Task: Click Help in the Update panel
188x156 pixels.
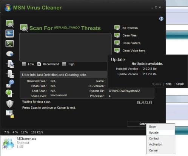Action: point(168,84)
